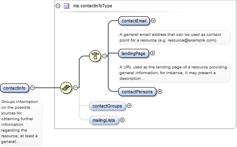Select the choice compositor icon near landingPage
The image size is (237, 147).
95,56
